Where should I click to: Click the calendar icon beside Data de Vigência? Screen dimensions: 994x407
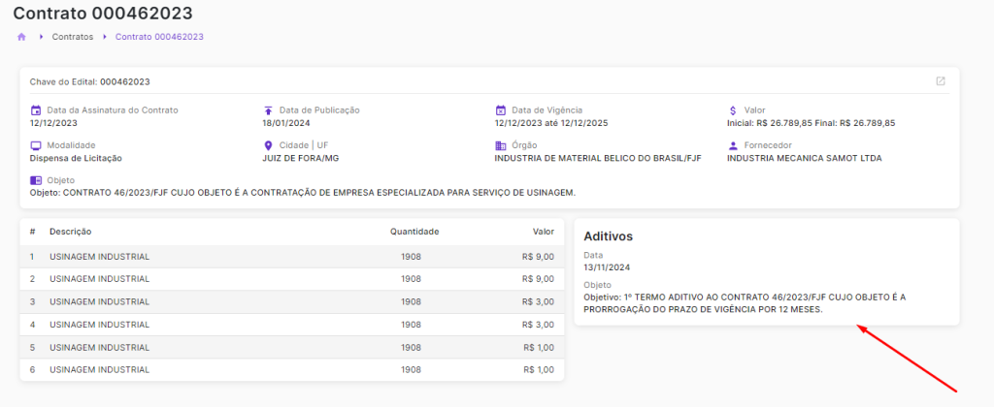click(x=501, y=110)
